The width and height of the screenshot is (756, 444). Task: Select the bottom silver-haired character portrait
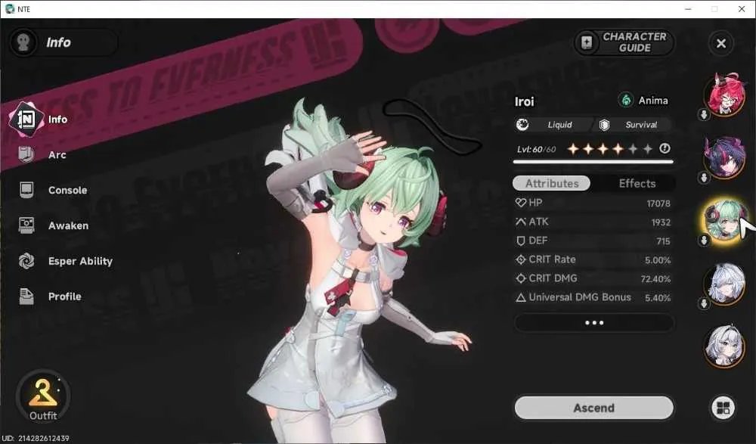(724, 346)
